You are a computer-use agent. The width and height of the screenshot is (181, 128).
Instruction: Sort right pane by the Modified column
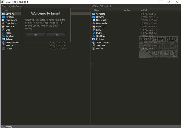(x=143, y=10)
